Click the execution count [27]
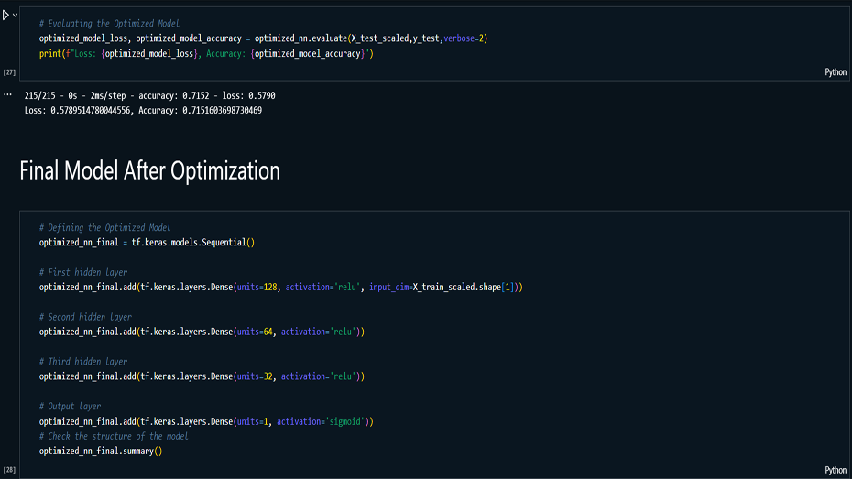 [x=9, y=71]
